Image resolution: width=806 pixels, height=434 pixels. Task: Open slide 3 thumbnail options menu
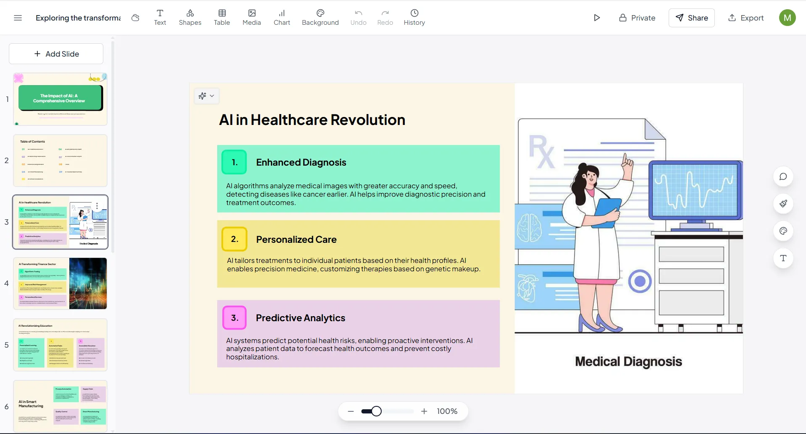(97, 206)
